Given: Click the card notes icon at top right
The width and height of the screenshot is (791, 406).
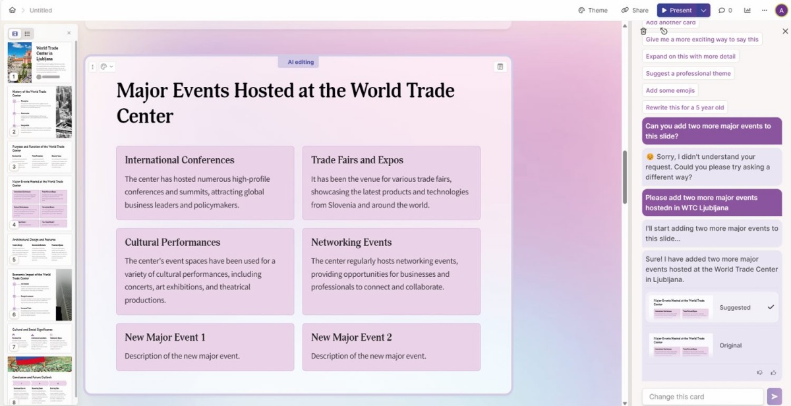Looking at the screenshot, I should pos(500,67).
